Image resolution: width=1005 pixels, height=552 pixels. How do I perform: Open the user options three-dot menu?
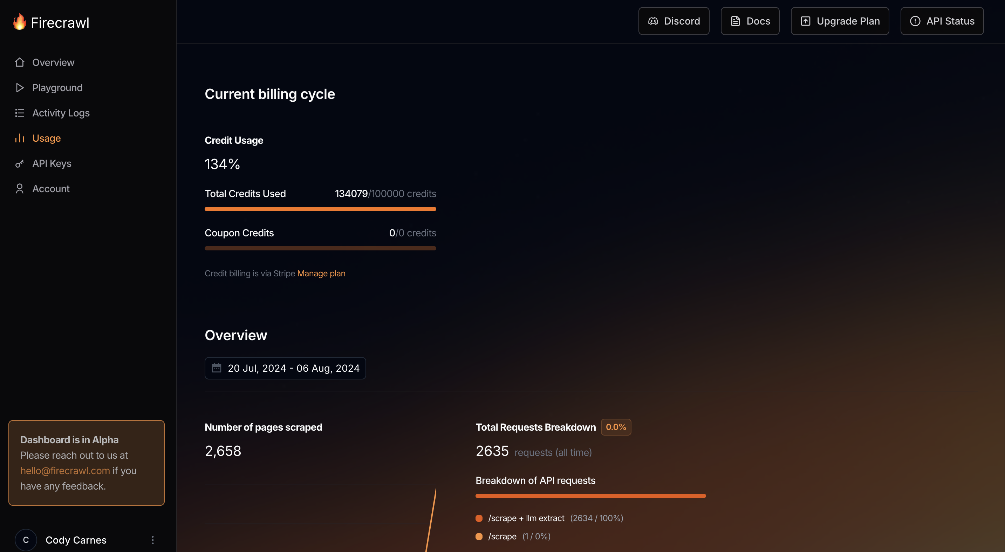[x=153, y=540]
